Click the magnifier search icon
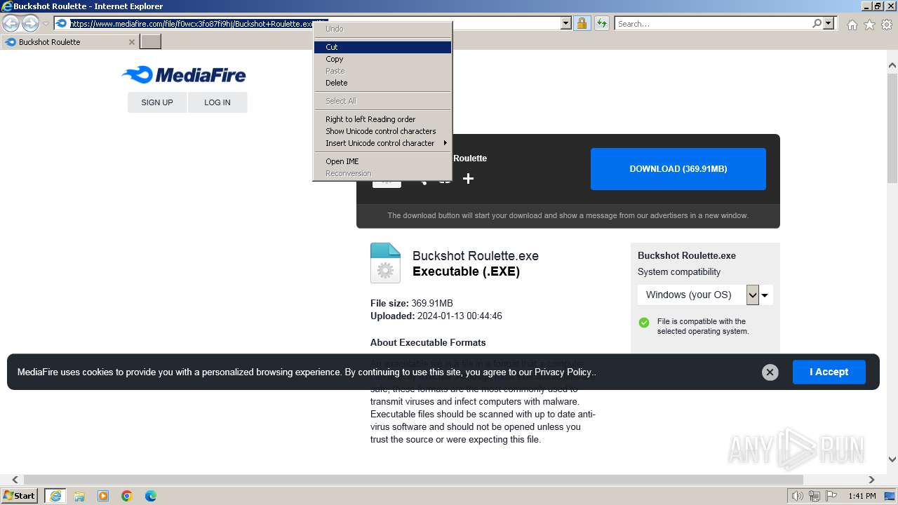 tap(817, 23)
